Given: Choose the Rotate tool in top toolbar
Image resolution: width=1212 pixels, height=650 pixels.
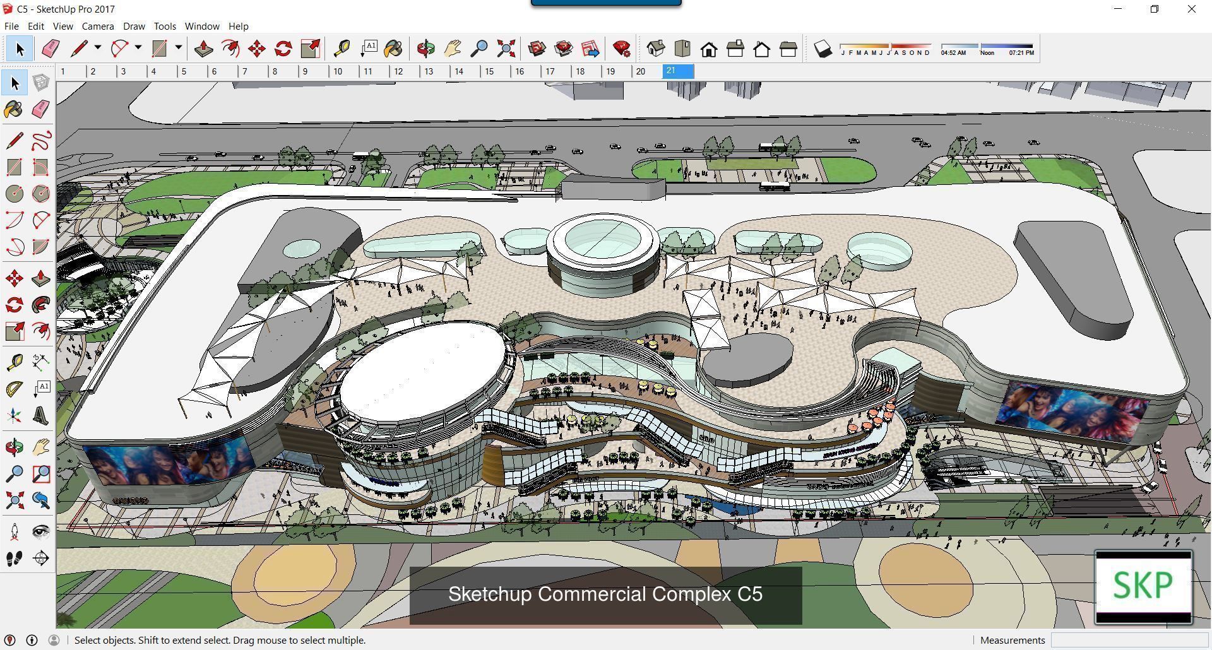Looking at the screenshot, I should [x=283, y=49].
